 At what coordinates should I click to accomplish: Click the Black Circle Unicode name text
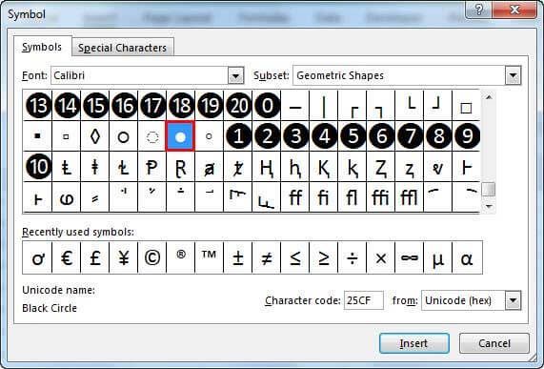pos(50,308)
